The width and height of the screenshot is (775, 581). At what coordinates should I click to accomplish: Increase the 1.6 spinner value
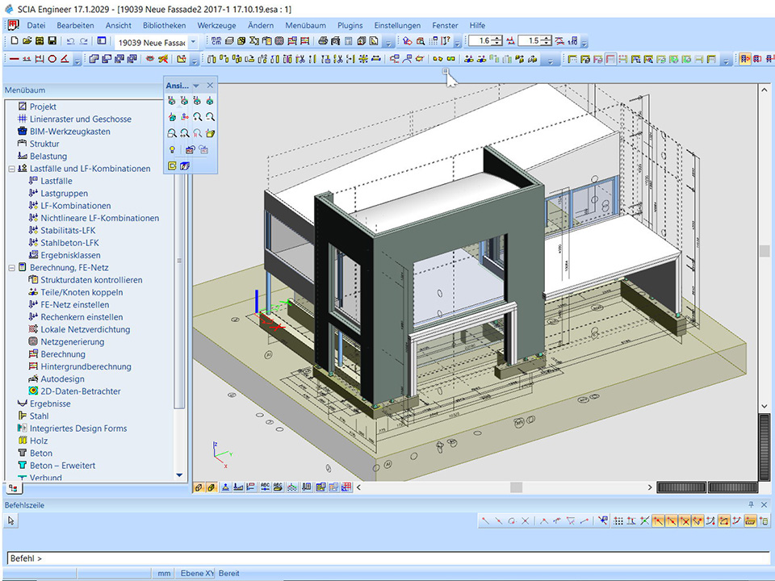(x=497, y=37)
